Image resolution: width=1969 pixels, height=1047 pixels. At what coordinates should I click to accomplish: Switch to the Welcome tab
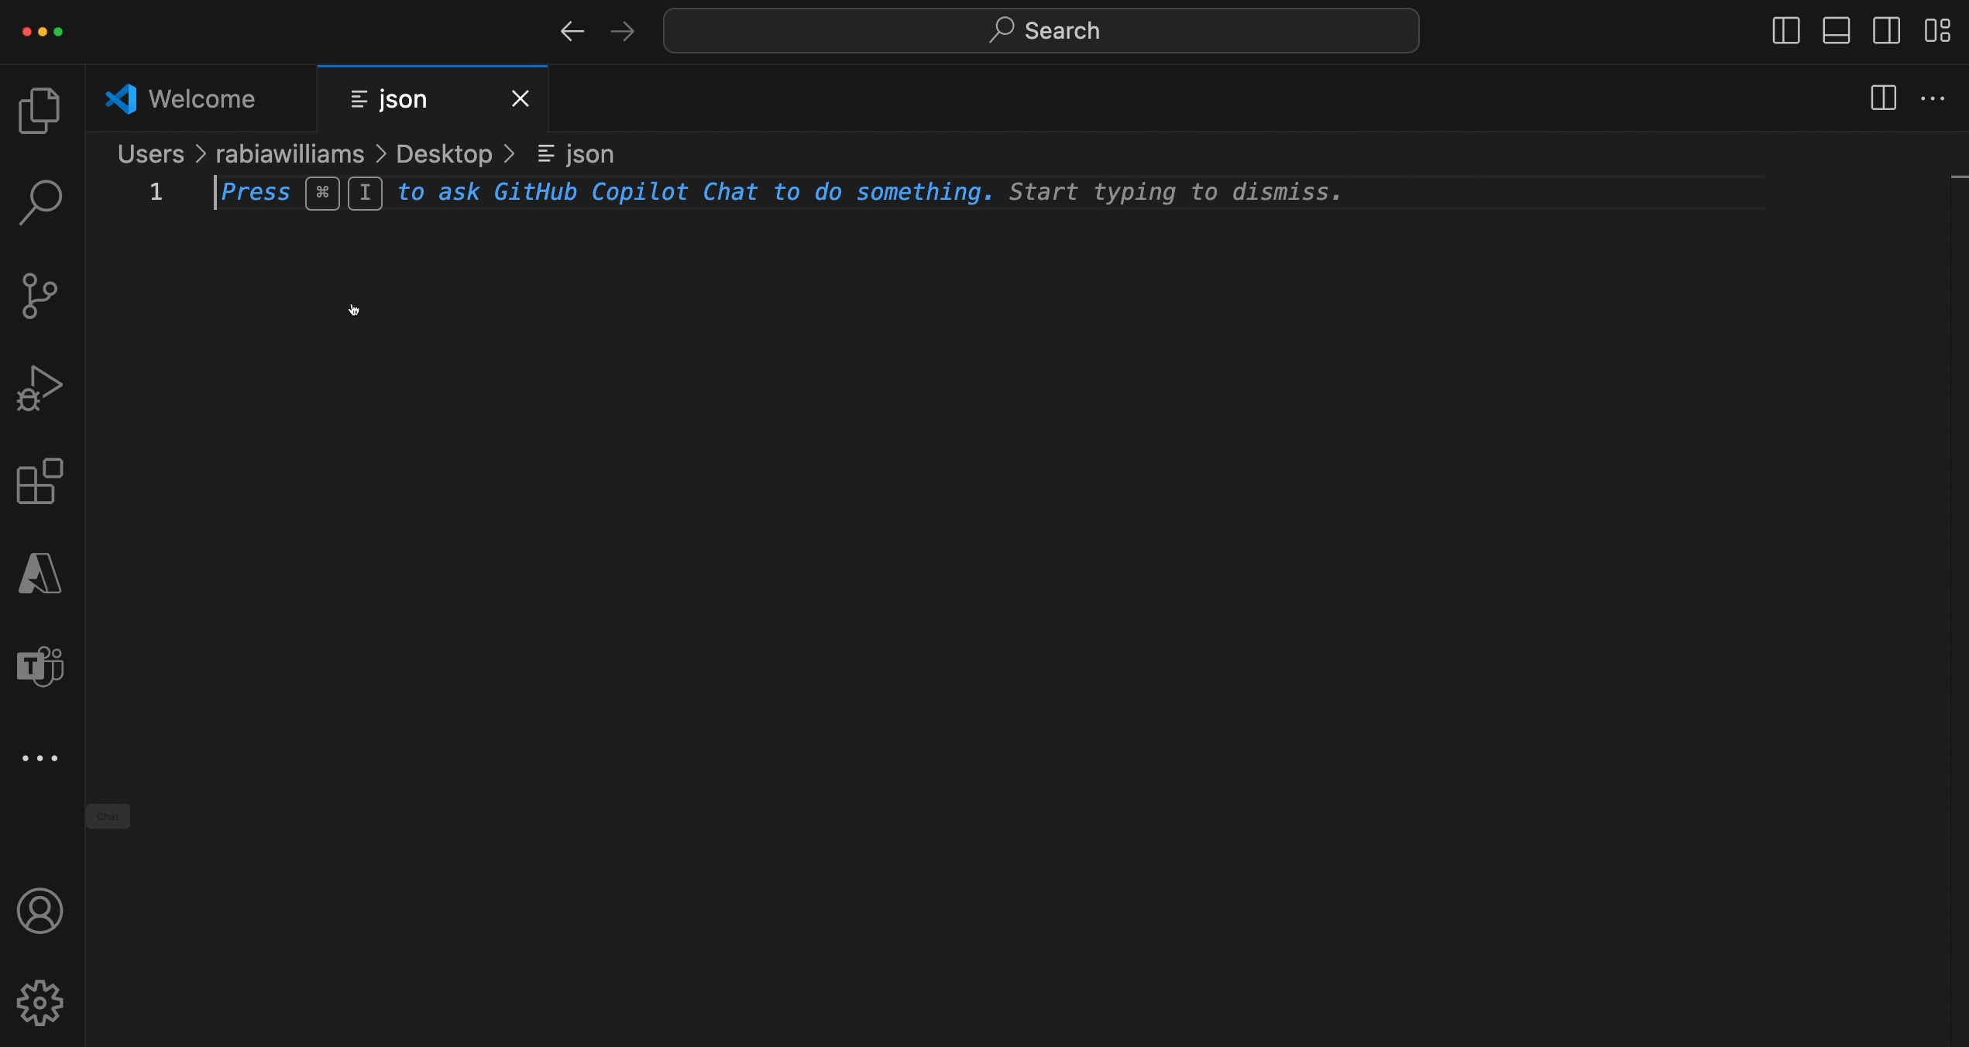(x=201, y=99)
